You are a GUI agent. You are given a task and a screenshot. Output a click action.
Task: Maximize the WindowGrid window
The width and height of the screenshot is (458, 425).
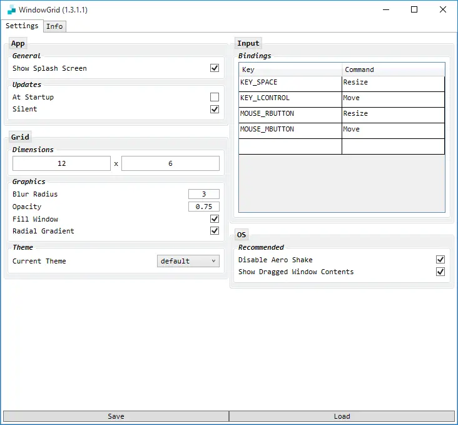414,9
